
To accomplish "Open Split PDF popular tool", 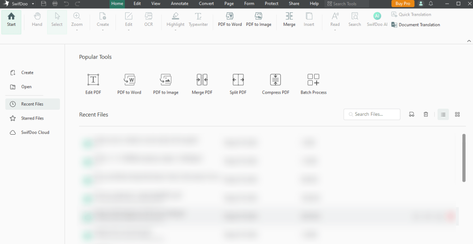I will [x=238, y=84].
